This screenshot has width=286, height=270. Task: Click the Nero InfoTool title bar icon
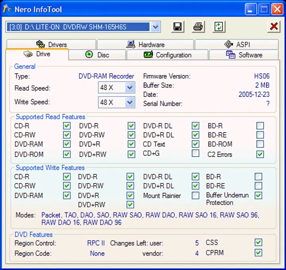tap(7, 9)
